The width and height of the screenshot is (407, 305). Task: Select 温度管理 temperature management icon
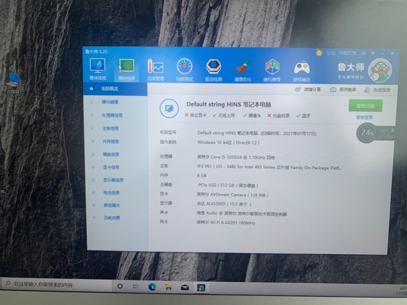click(x=155, y=69)
